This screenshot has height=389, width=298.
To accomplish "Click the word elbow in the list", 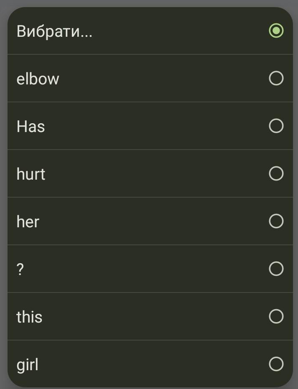I will tap(38, 79).
